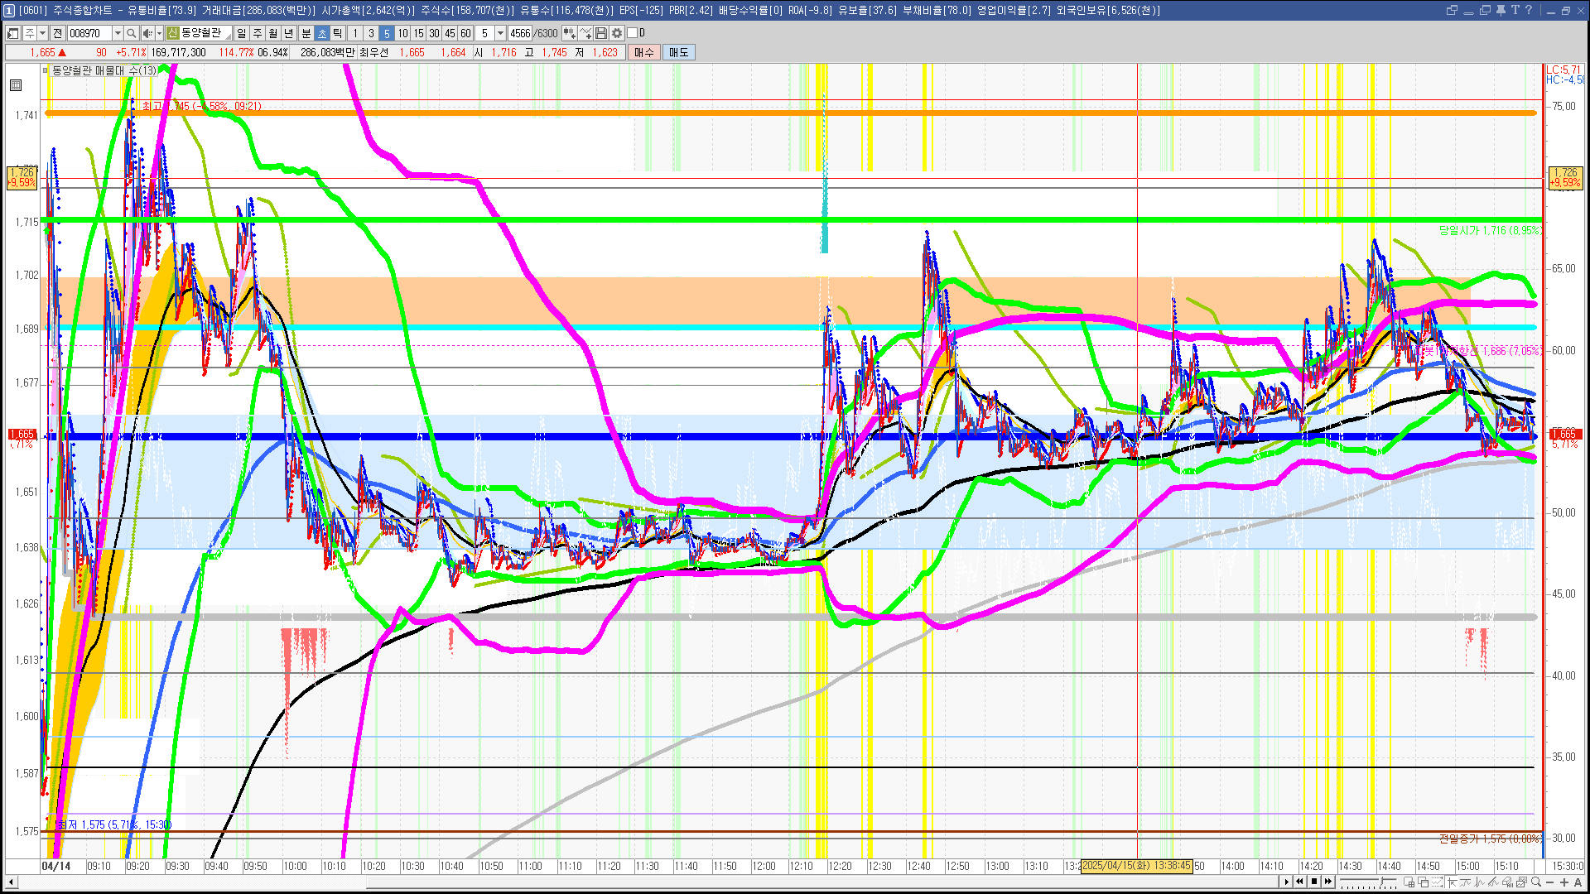Click the fast-forward replay button
The image size is (1590, 894).
coord(1328,882)
